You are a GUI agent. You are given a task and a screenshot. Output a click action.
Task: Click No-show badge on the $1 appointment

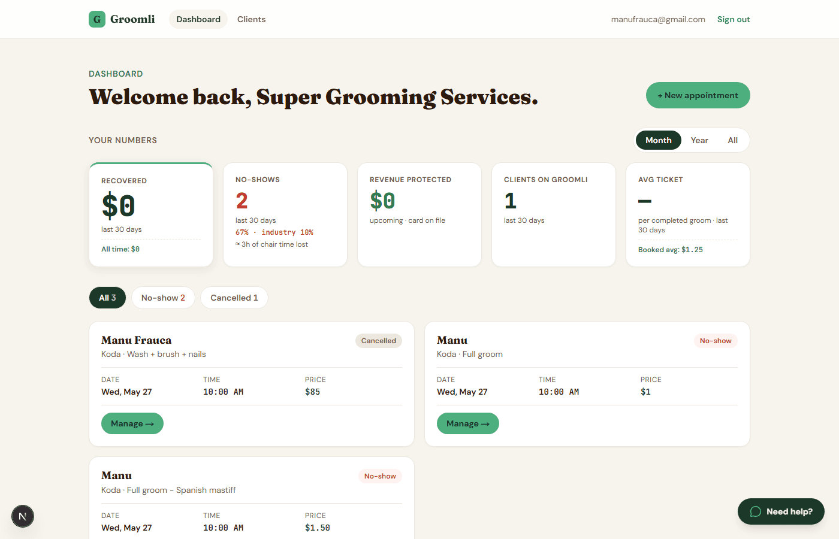[x=716, y=341]
